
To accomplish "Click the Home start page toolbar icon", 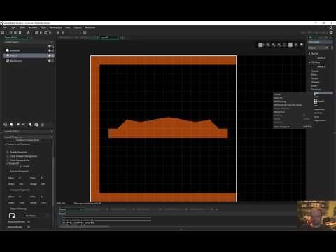I will pos(3,32).
